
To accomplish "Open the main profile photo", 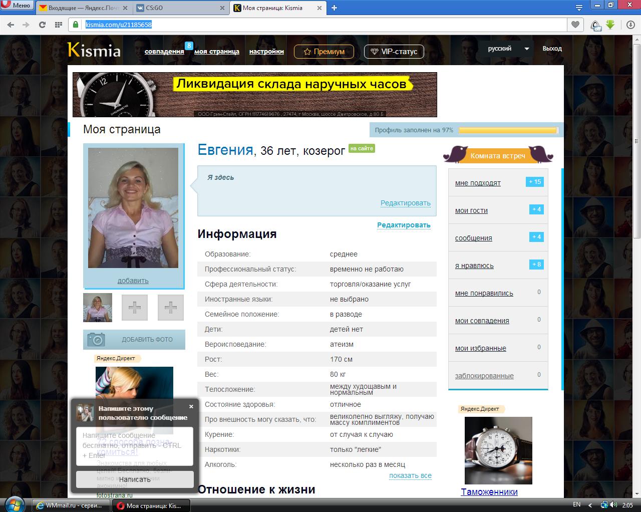I will pyautogui.click(x=133, y=208).
